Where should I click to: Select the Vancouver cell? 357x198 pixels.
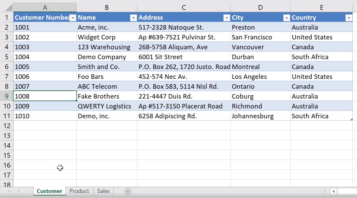[x=260, y=47]
